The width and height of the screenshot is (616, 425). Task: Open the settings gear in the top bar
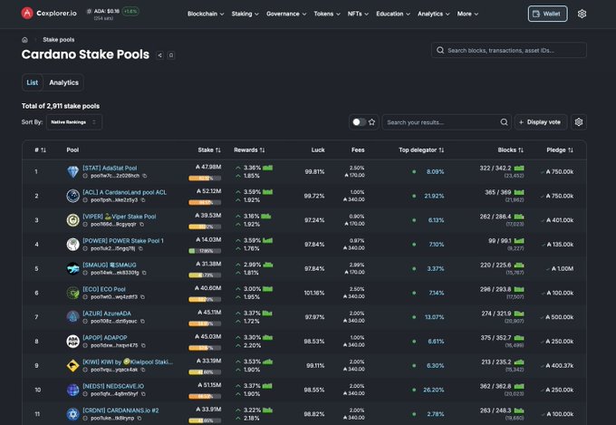pos(582,14)
